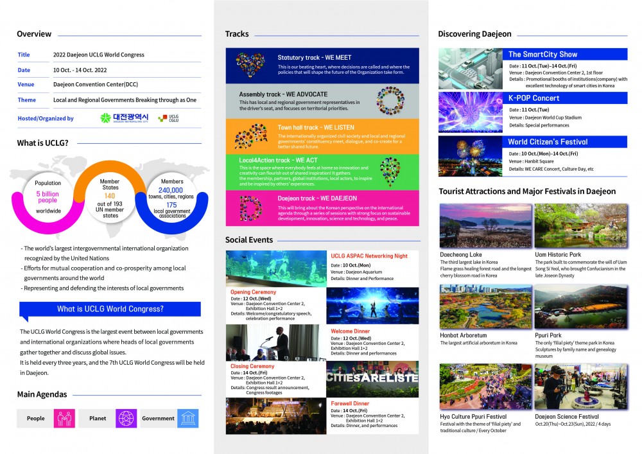This screenshot has height=454, width=642.
Task: Click the Members 240,000 circle
Action: point(172,198)
